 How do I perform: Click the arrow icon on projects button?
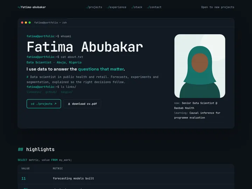click(x=55, y=104)
